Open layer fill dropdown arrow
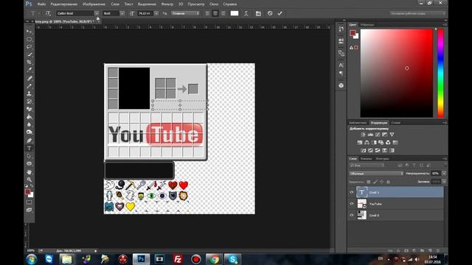472x265 pixels. click(444, 182)
